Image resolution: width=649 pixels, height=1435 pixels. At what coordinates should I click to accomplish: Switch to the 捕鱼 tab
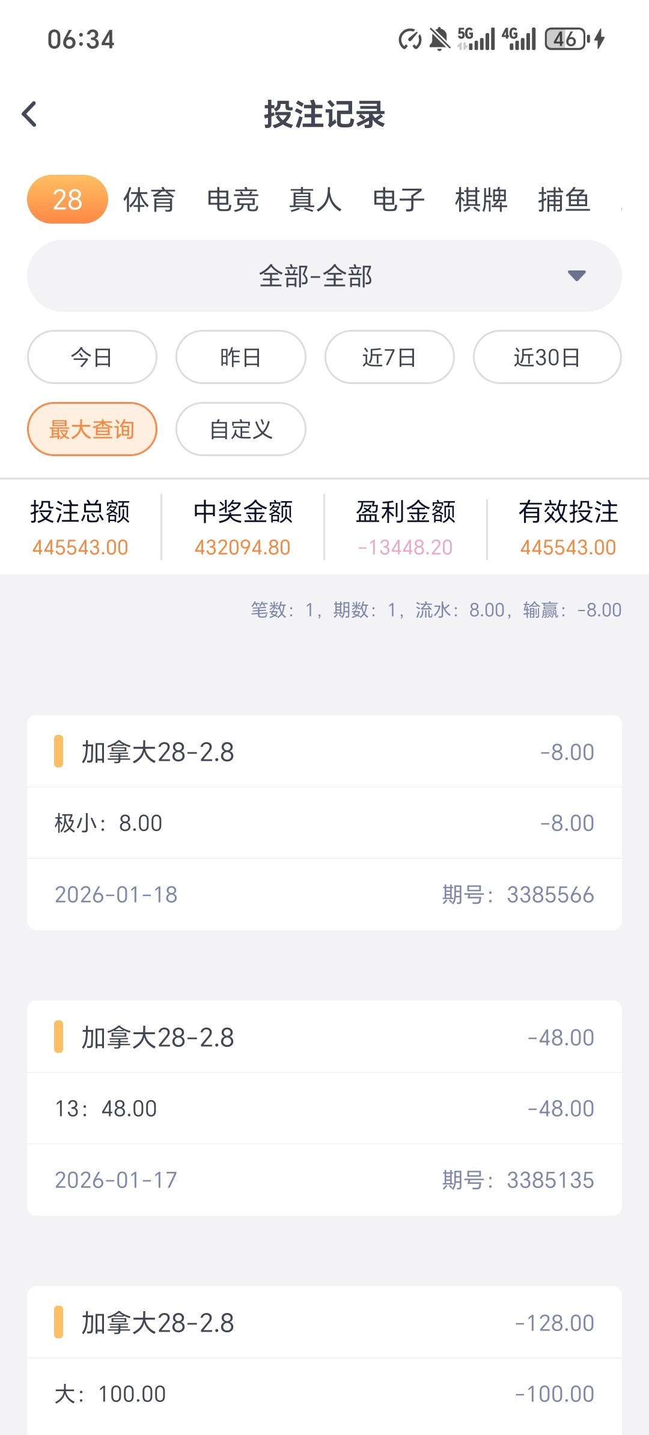click(x=564, y=200)
